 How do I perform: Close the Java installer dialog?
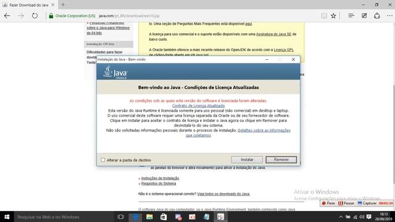click(293, 59)
